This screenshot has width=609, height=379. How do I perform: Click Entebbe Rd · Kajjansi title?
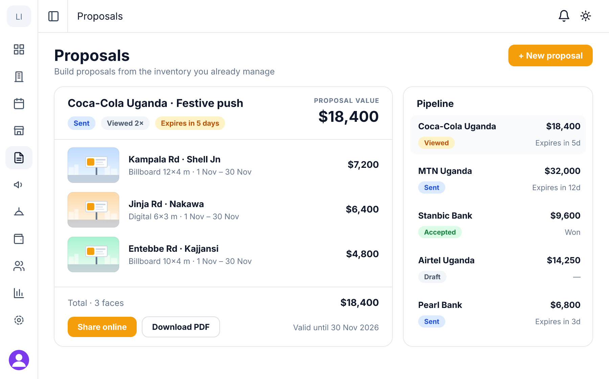pos(174,249)
